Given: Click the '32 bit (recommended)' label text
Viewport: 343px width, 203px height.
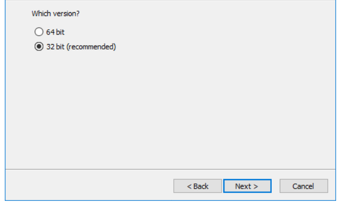Looking at the screenshot, I should click(81, 47).
